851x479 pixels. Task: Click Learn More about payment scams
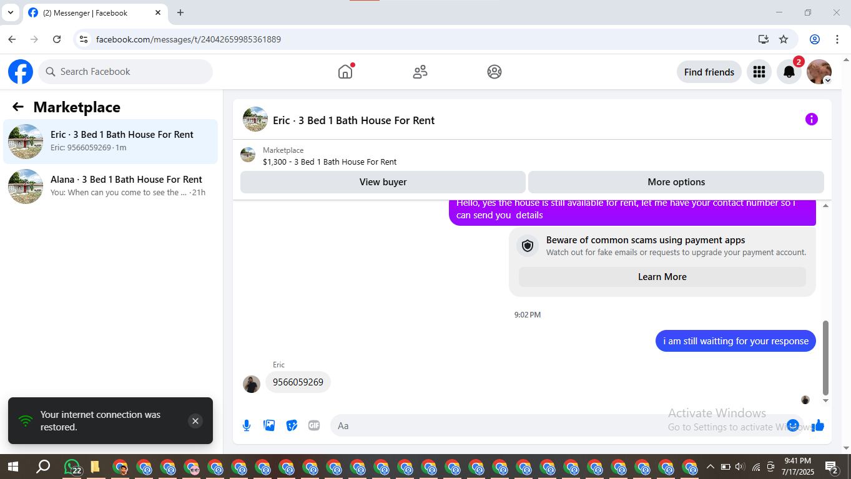coord(662,277)
